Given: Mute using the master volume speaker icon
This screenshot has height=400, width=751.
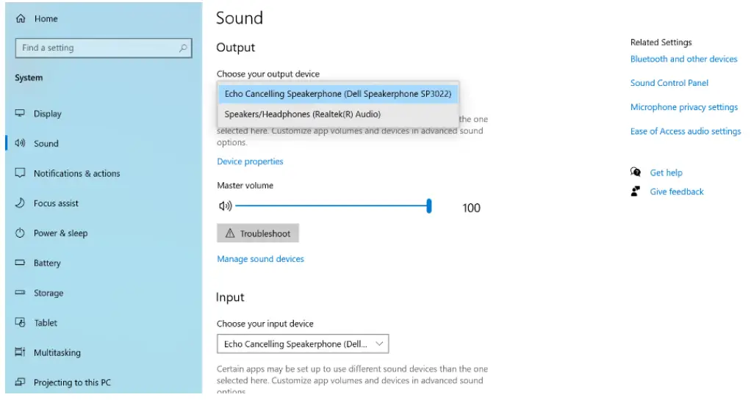Looking at the screenshot, I should click(225, 207).
